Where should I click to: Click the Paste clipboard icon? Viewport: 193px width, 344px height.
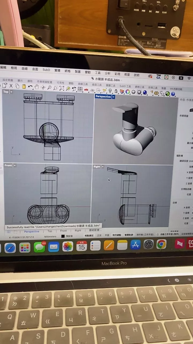[x=24, y=86]
